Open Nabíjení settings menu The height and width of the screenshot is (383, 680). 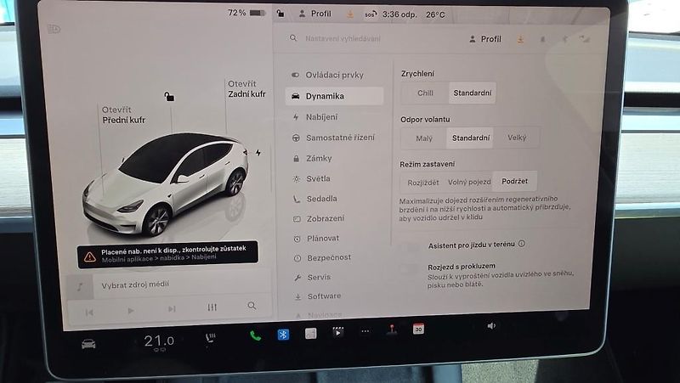tap(334, 117)
